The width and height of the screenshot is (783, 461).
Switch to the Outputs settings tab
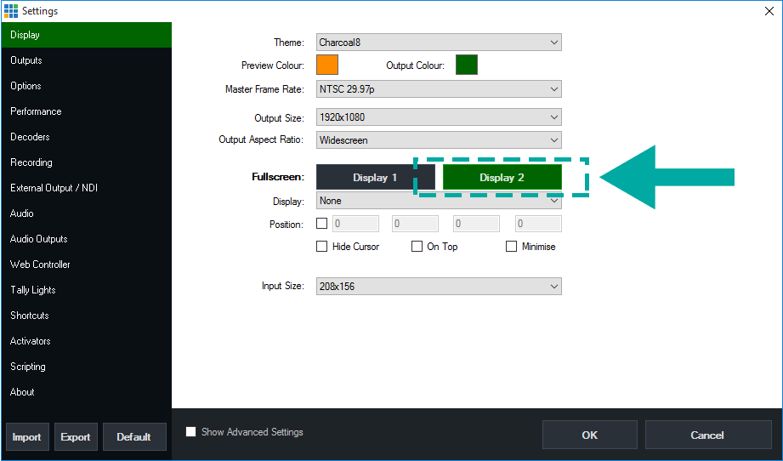pos(26,60)
